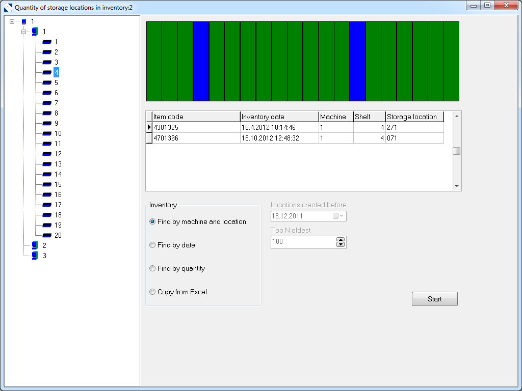The image size is (522, 391).
Task: Select shelf 16 icon in tree
Action: 47,194
